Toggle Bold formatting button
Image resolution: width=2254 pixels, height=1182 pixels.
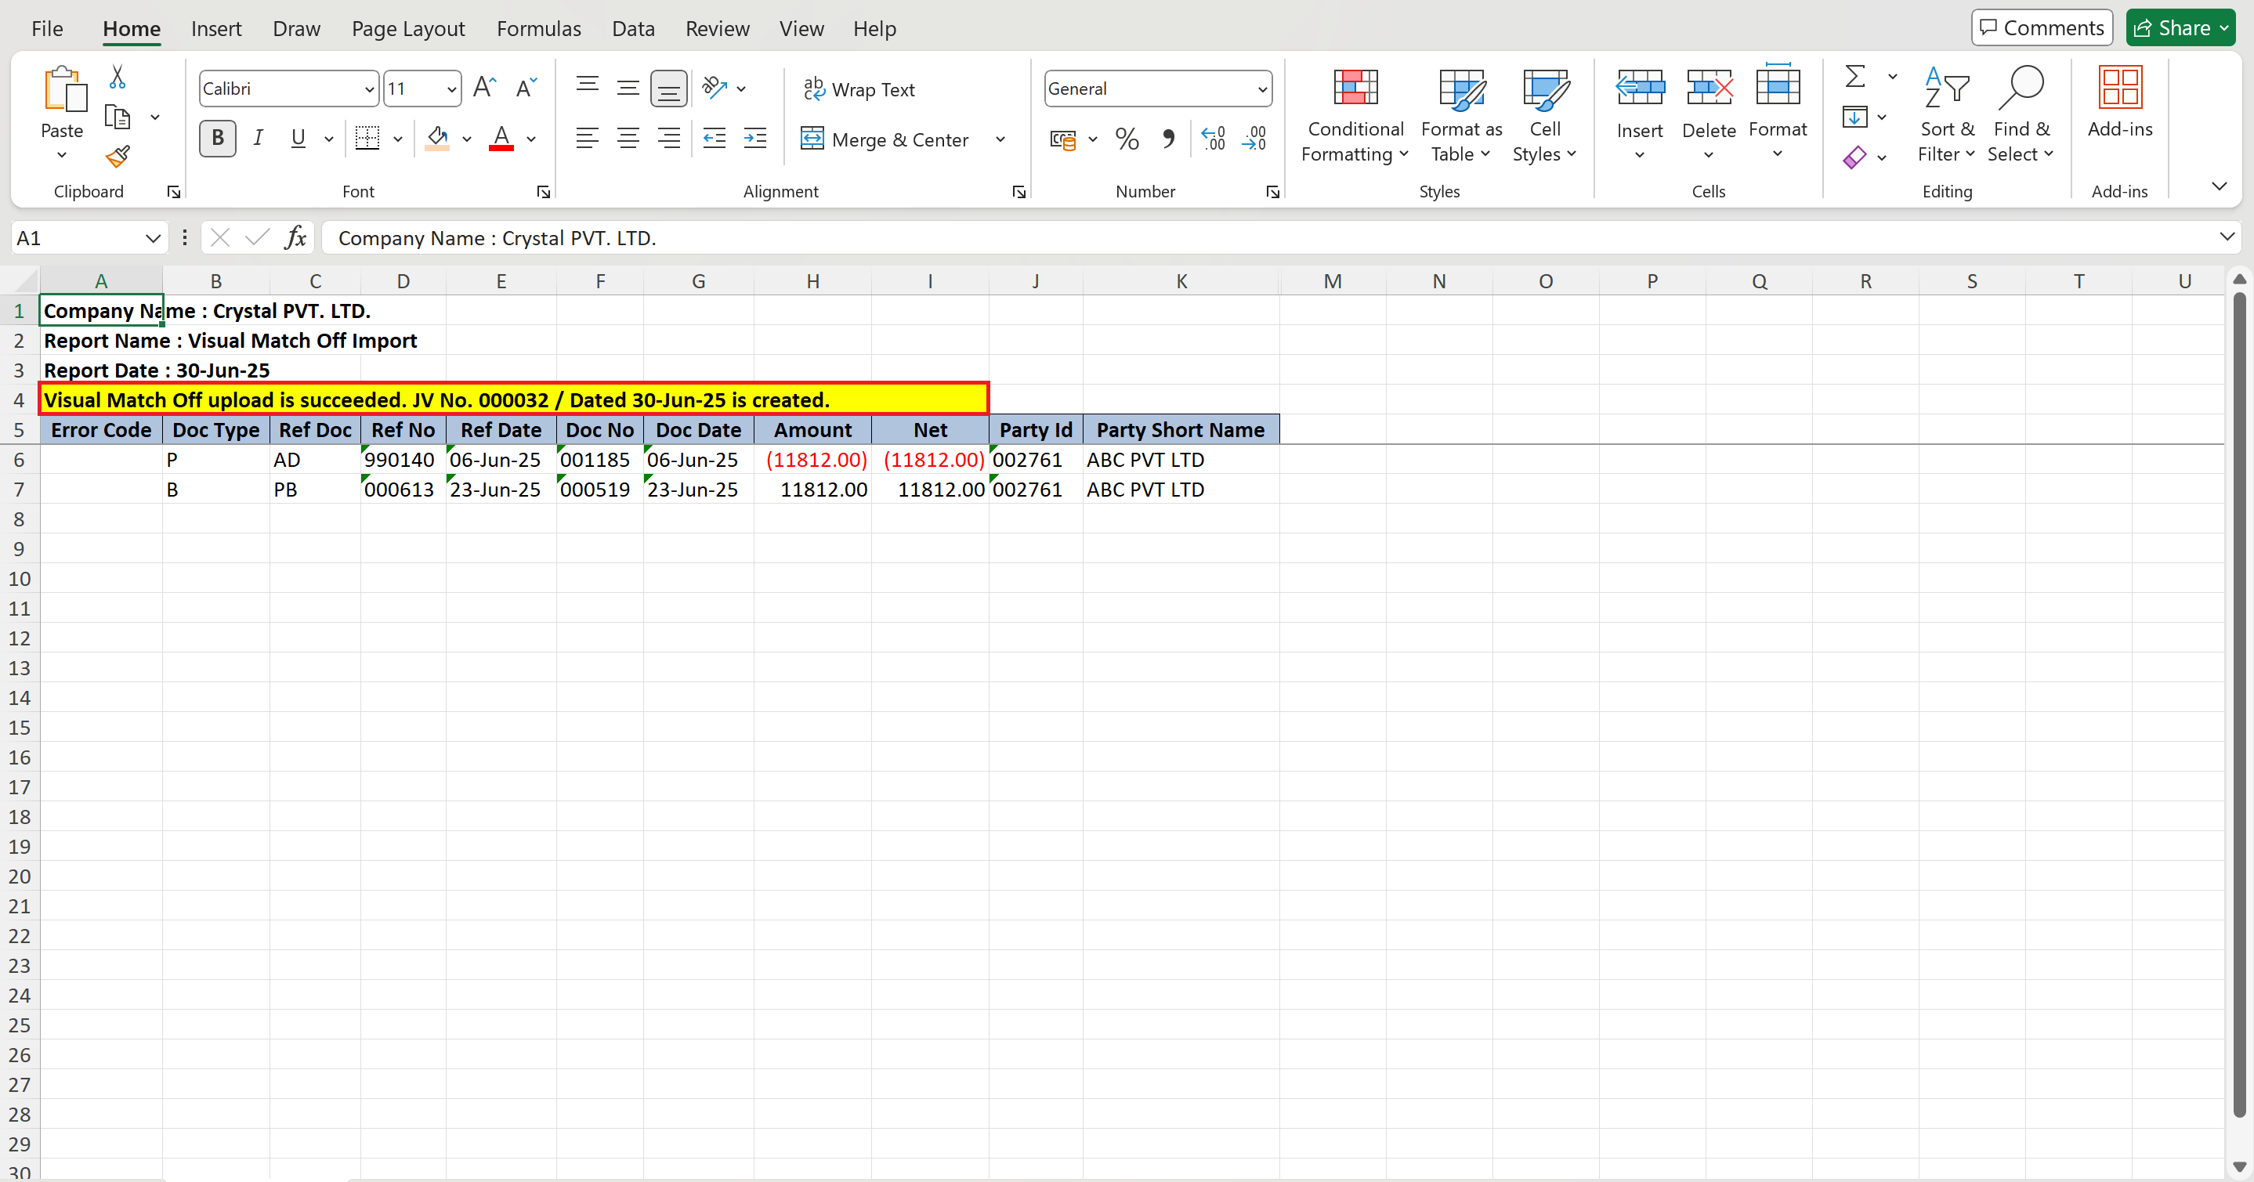(x=218, y=138)
